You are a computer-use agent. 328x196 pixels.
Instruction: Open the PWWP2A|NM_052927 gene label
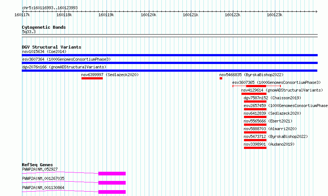click(40, 169)
